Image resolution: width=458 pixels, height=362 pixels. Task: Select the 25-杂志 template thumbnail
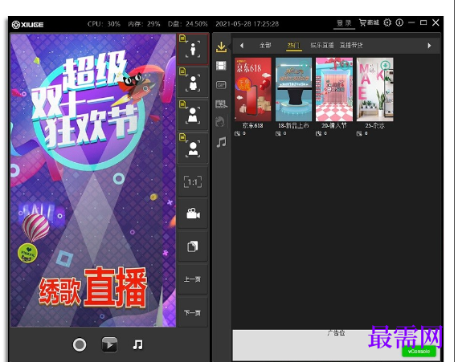coord(375,89)
